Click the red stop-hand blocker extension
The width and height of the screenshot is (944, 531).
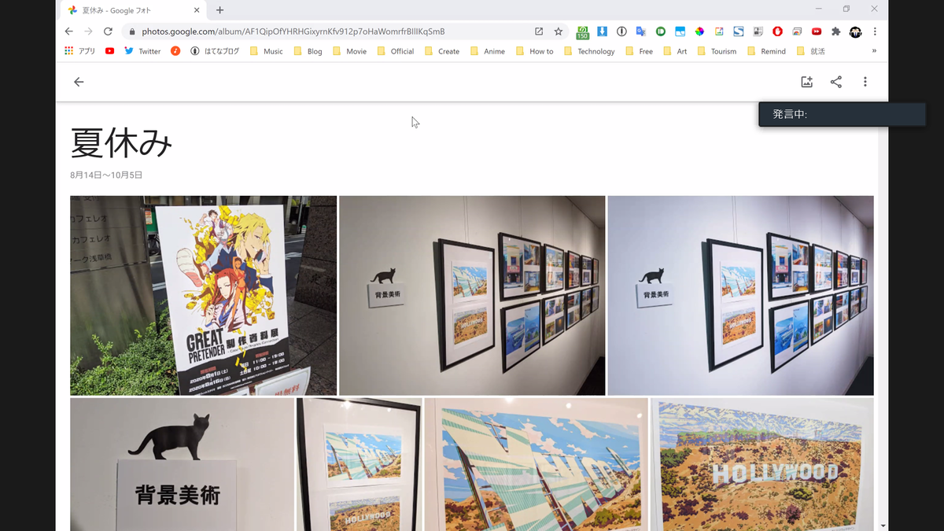(777, 31)
